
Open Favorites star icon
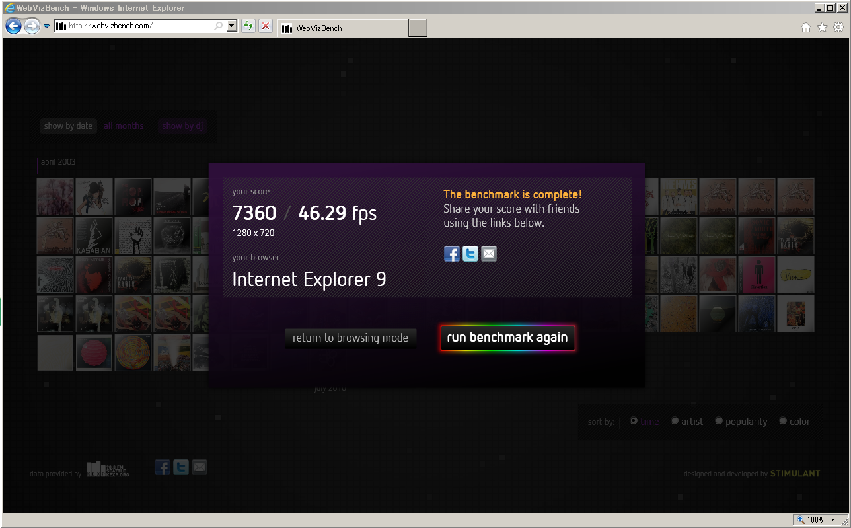822,27
